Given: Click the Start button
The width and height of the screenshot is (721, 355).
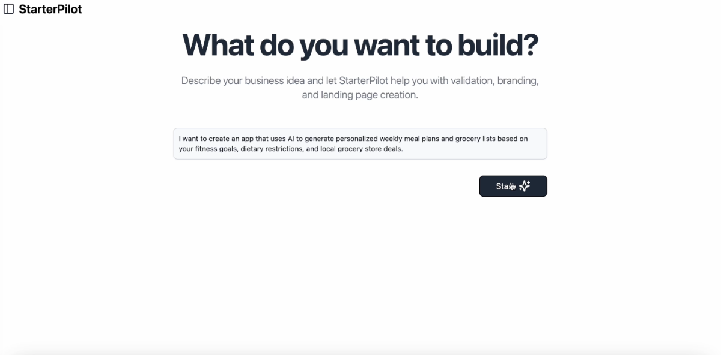Looking at the screenshot, I should tap(513, 186).
